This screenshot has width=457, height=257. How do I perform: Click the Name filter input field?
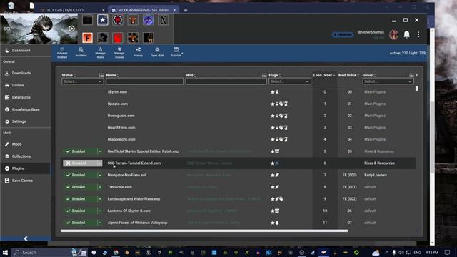[x=144, y=81]
